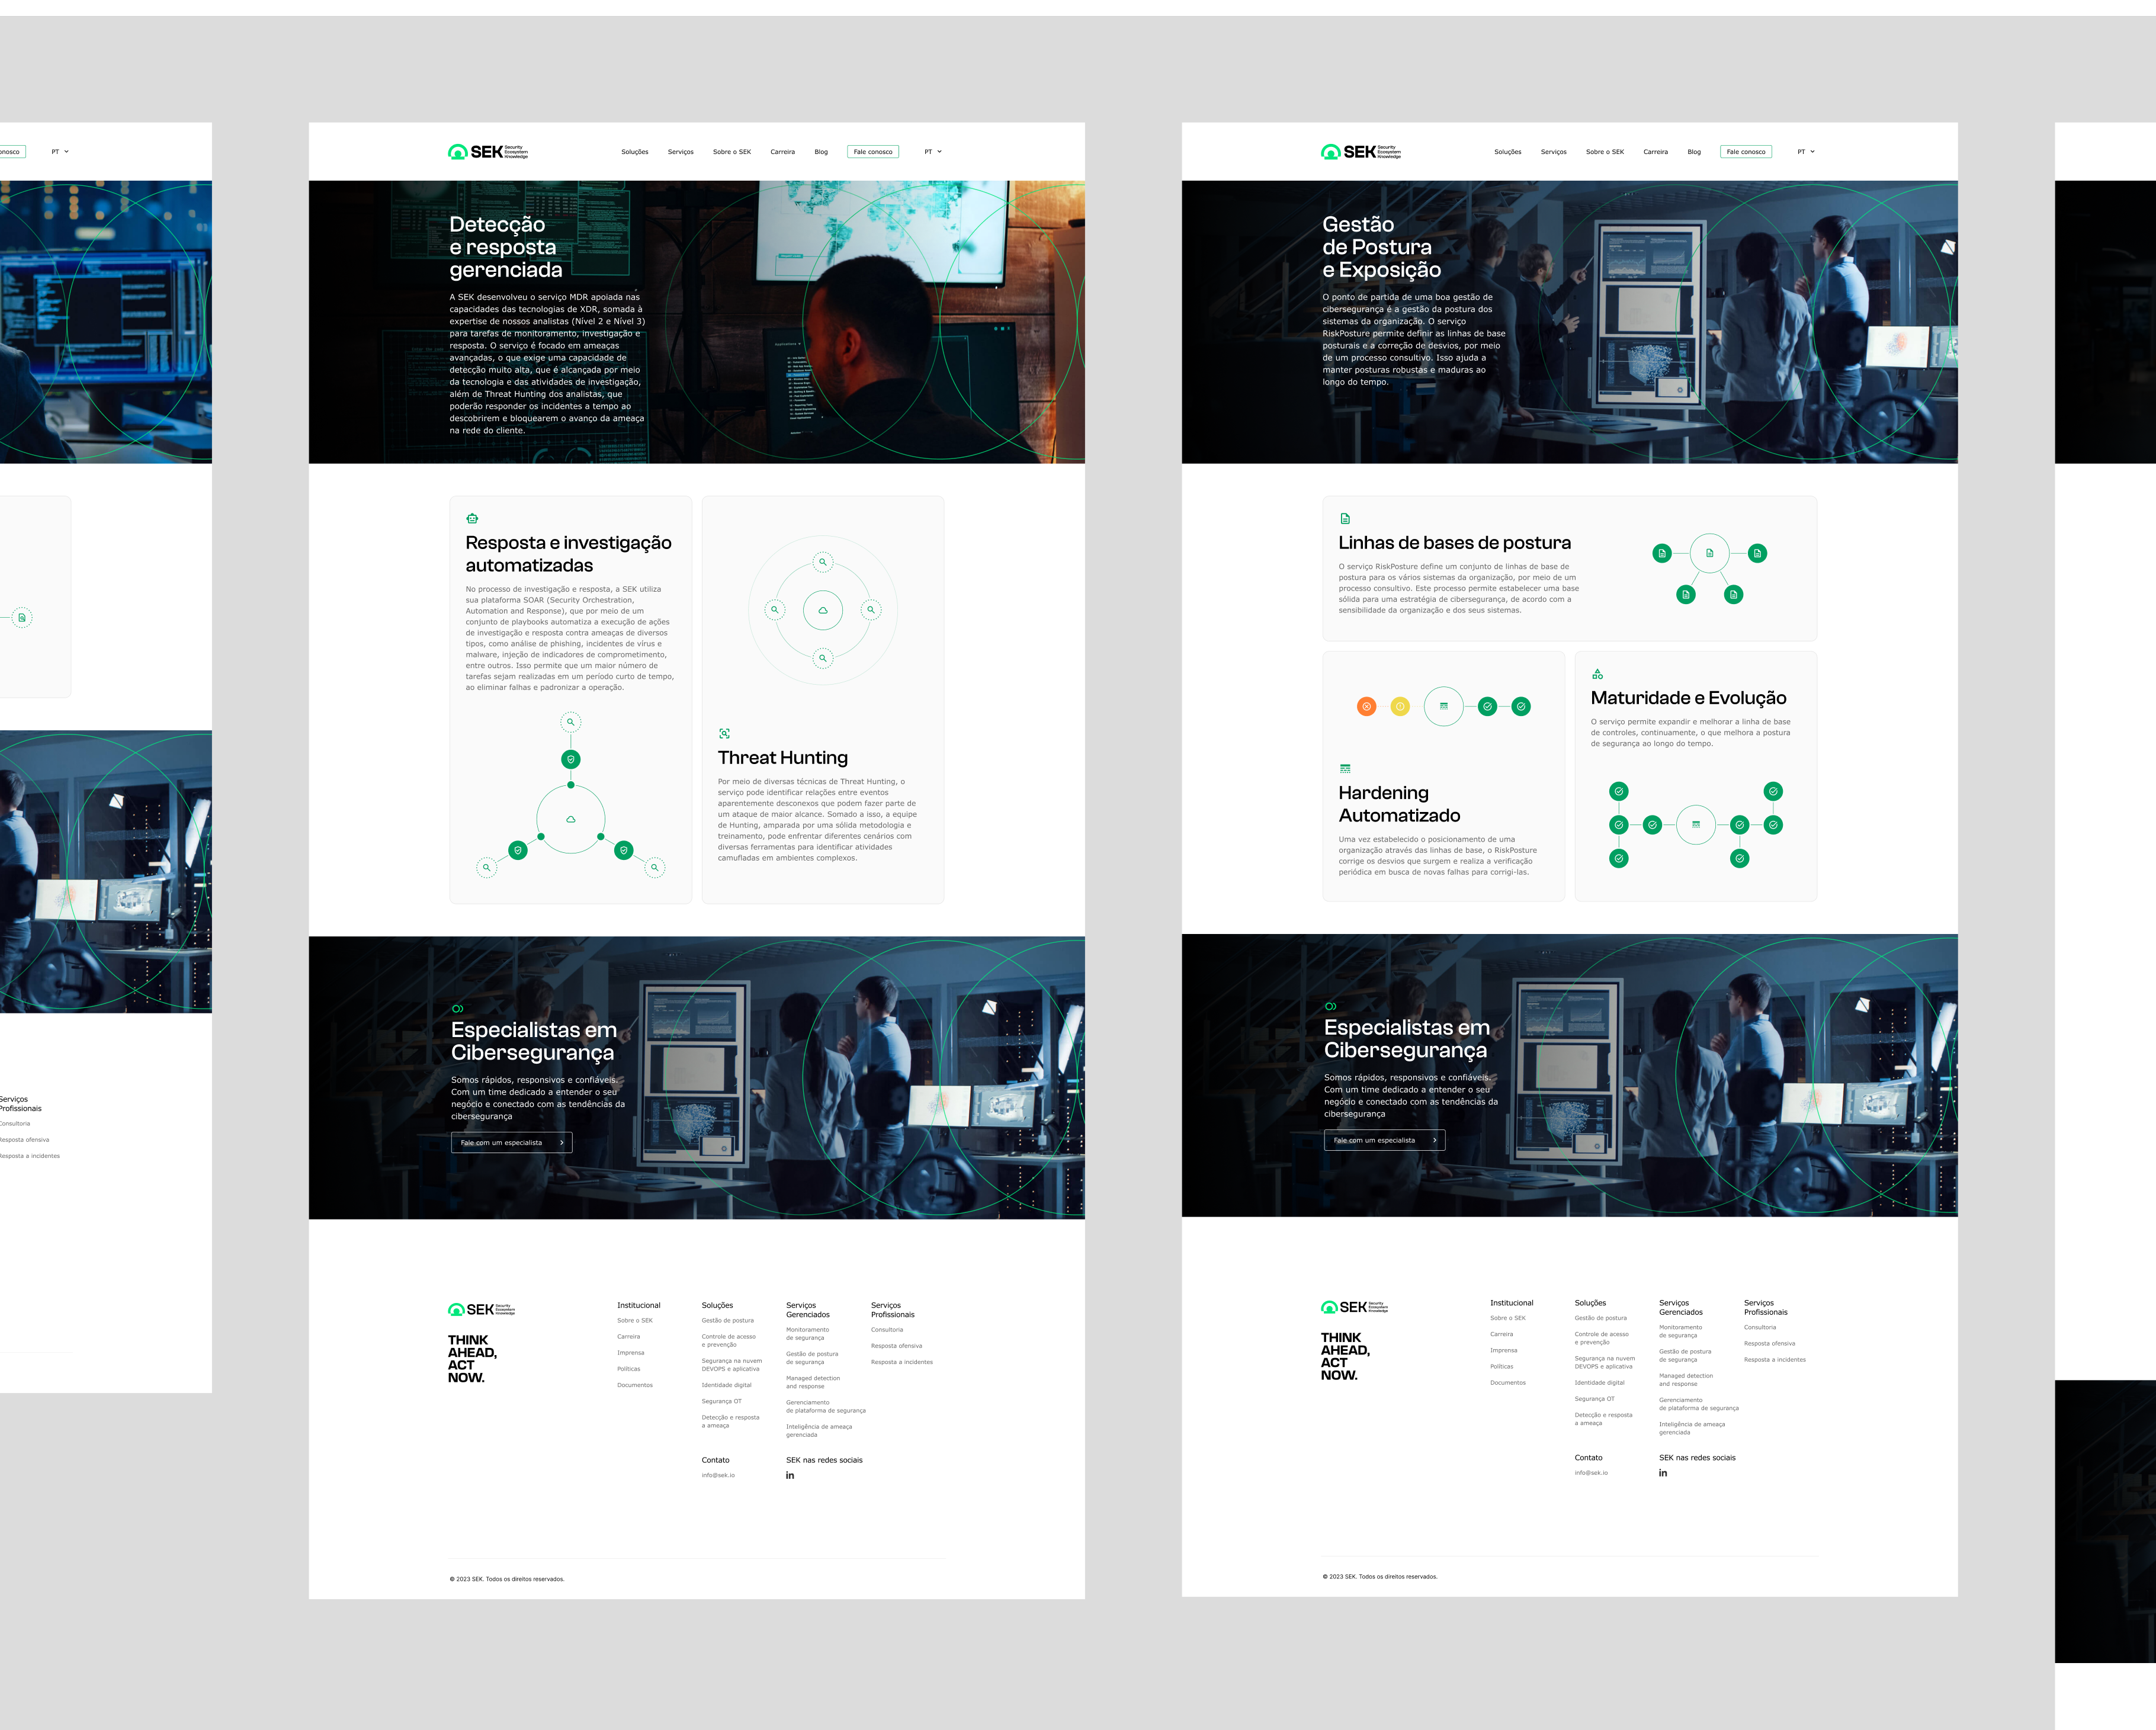
Task: Click document icon above Linhas de bases de postura
Action: 1345,518
